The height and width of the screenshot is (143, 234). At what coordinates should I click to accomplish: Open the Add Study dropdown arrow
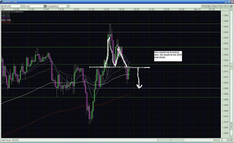click(13, 140)
